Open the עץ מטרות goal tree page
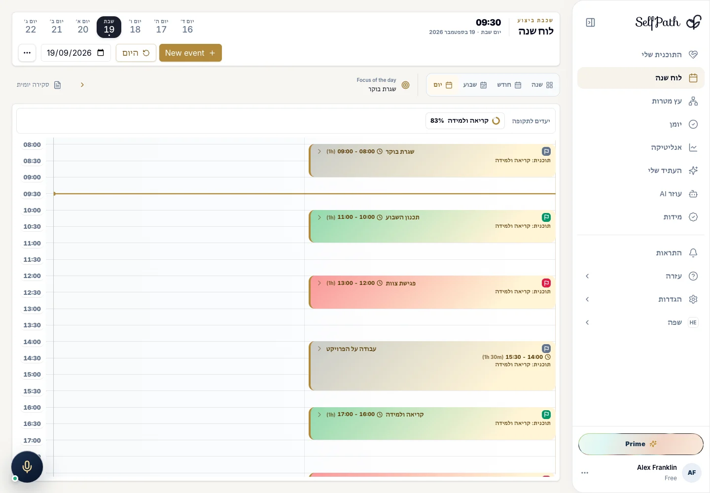This screenshot has width=710, height=493. (641, 101)
